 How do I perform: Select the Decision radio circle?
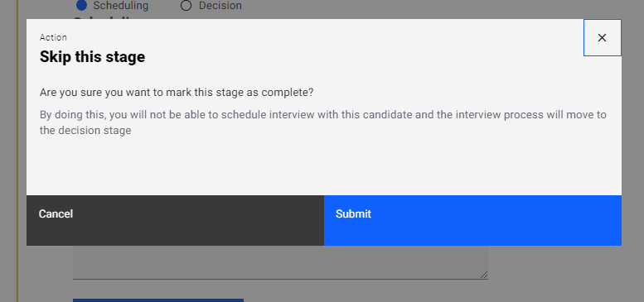186,6
